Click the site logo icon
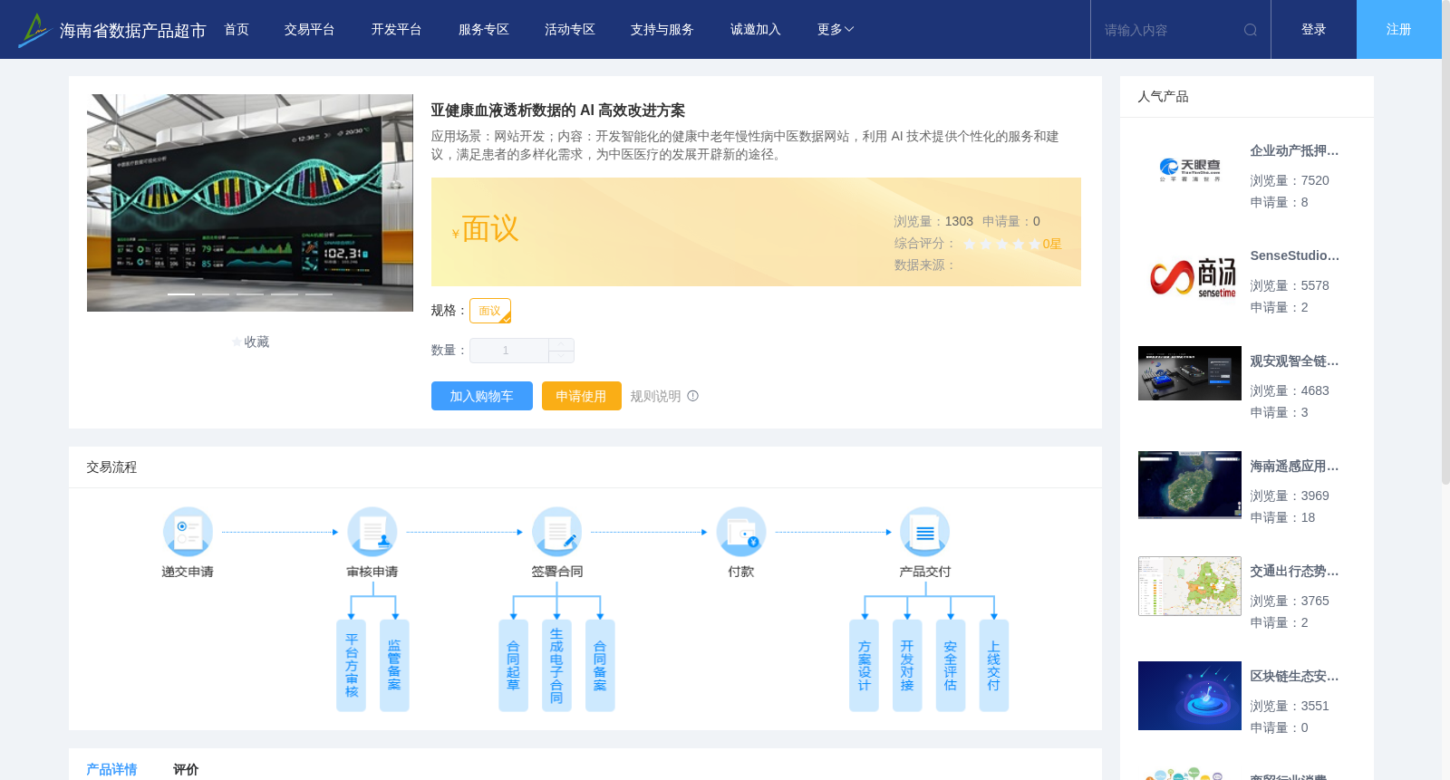 tap(34, 30)
